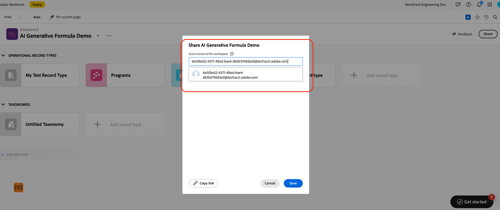Open the Help question mark icon
The width and height of the screenshot is (500, 210).
468,5
